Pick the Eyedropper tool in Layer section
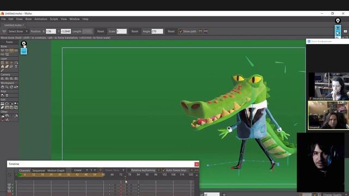This screenshot has height=196, width=349. pyautogui.click(x=2, y=70)
